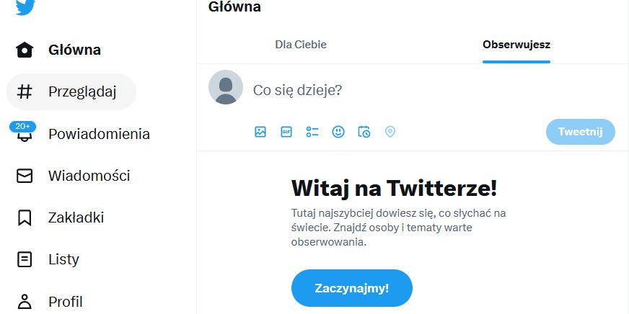
Task: Schedule the tweet with the calendar icon
Action: [x=364, y=132]
